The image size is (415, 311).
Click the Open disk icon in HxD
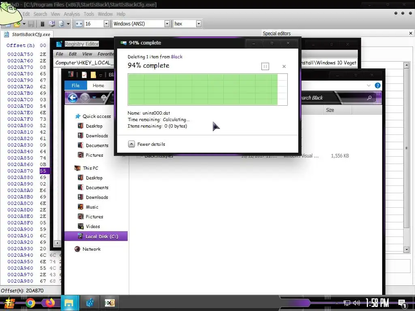coord(52,24)
